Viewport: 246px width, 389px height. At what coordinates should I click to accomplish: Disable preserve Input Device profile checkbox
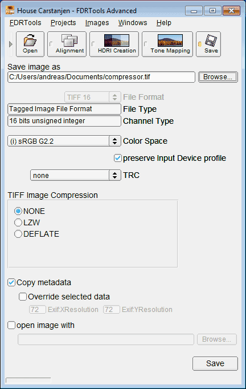pyautogui.click(x=118, y=158)
